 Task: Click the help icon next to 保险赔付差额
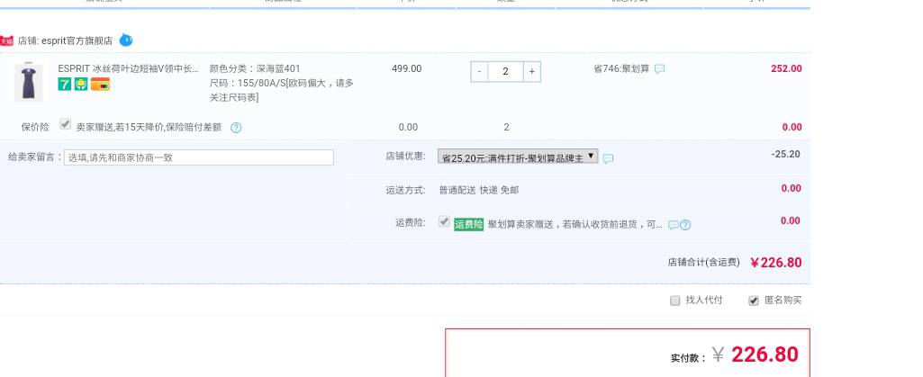click(236, 127)
